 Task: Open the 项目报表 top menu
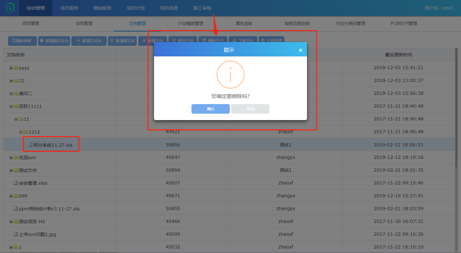click(69, 8)
